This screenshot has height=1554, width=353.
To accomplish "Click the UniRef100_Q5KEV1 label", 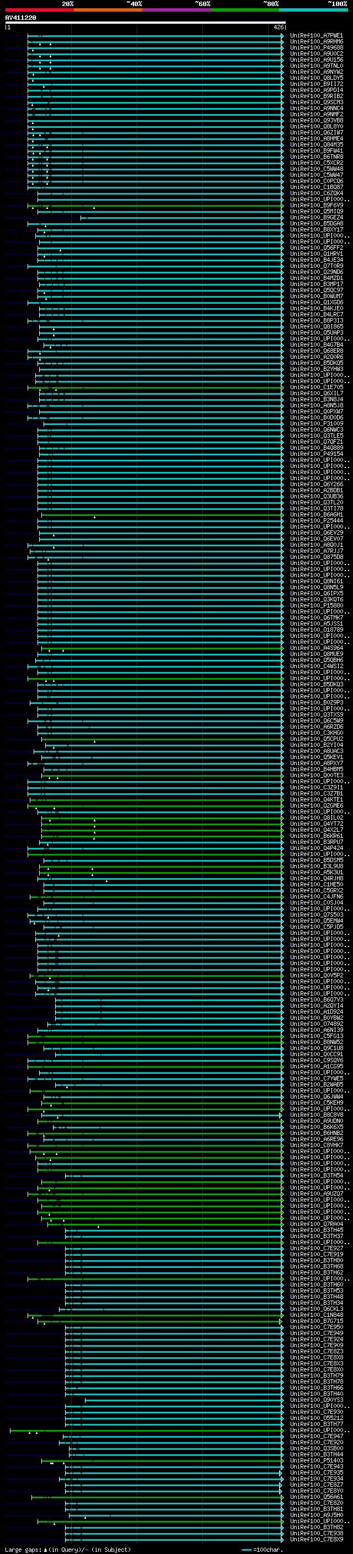I will (x=316, y=757).
